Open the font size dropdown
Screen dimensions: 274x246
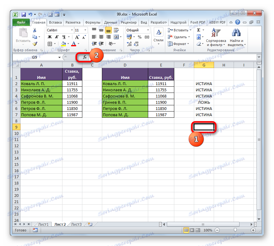pos(85,30)
